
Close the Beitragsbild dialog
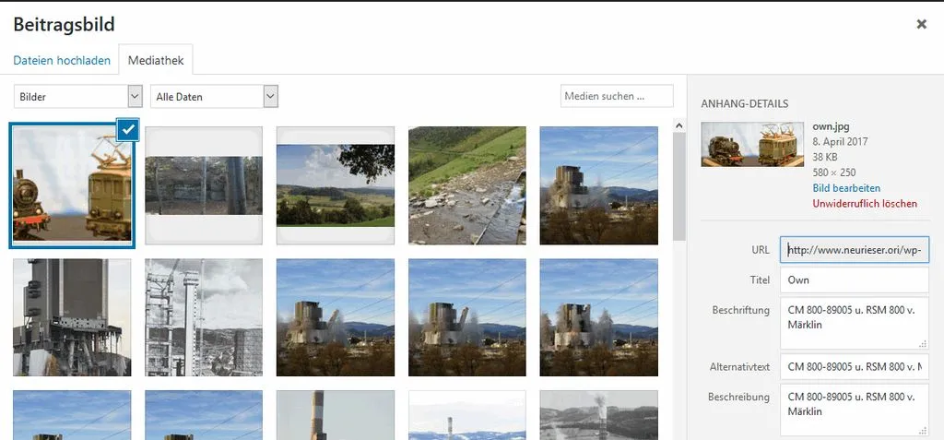click(921, 25)
